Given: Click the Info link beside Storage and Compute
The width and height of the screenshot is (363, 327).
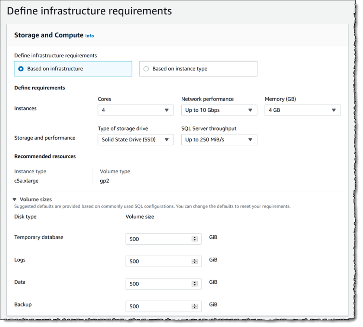Looking at the screenshot, I should pos(90,36).
